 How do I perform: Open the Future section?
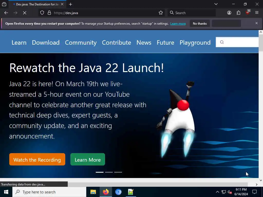click(x=165, y=43)
